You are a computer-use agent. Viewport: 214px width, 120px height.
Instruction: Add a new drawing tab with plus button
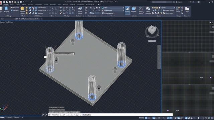tap(42, 19)
